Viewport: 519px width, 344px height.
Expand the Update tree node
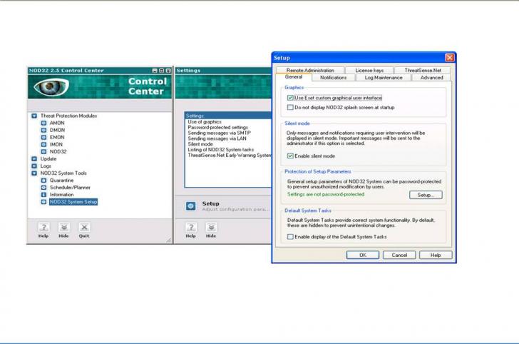(34, 158)
